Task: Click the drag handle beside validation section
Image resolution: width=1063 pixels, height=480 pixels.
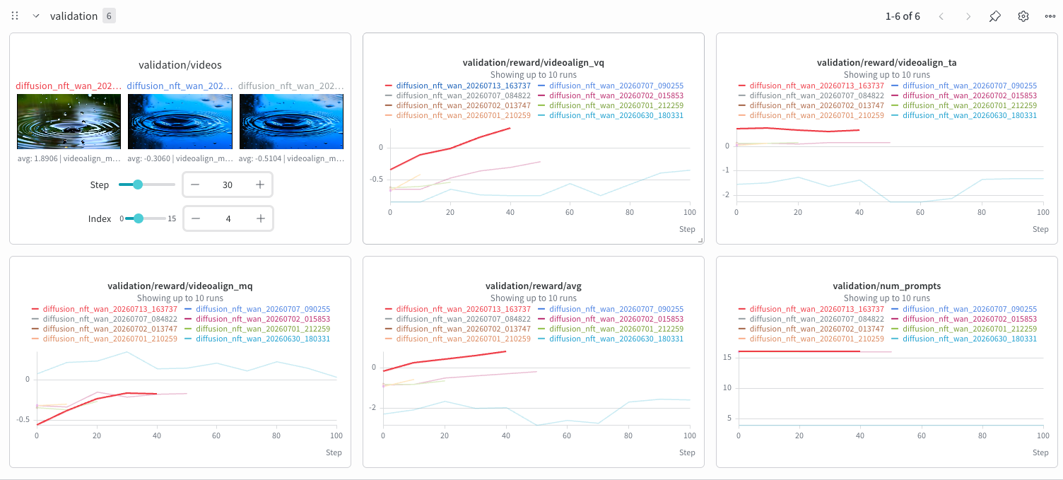Action: coord(15,16)
